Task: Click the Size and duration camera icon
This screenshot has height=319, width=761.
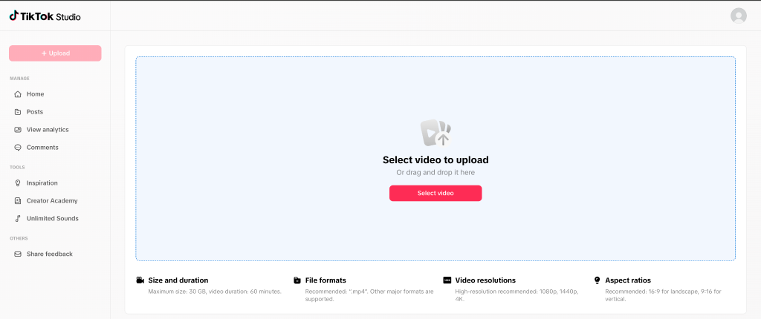Action: pos(140,280)
